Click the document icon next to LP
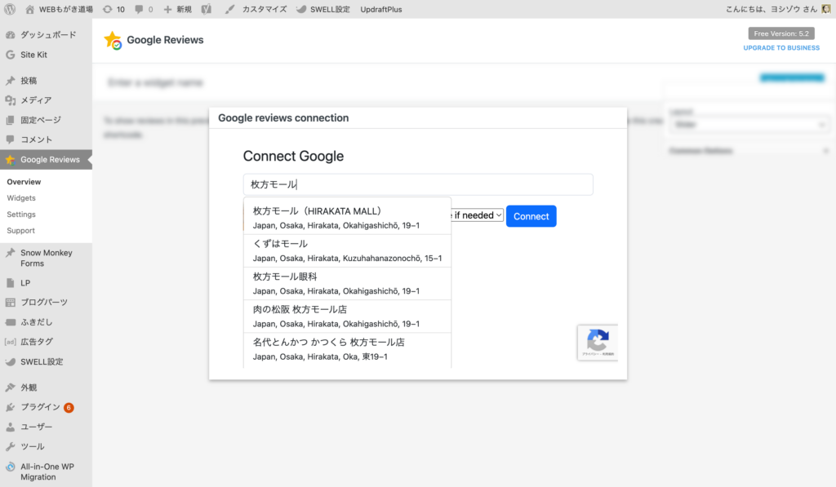Screen dimensions: 836x487 (10, 283)
